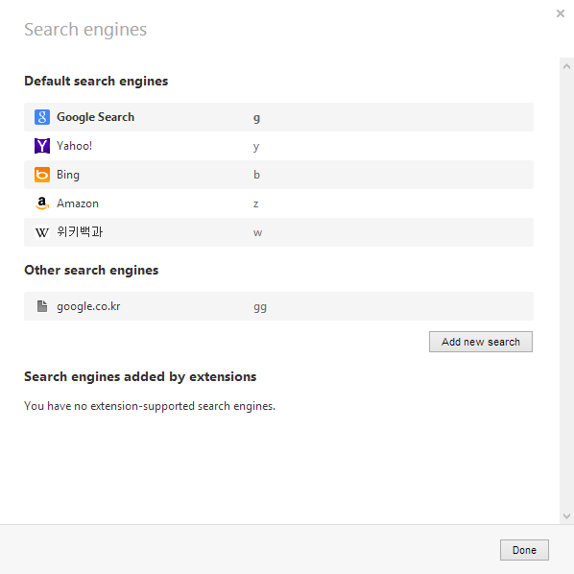Click the Default search engines heading
Image resolution: width=574 pixels, height=574 pixels.
(x=96, y=81)
